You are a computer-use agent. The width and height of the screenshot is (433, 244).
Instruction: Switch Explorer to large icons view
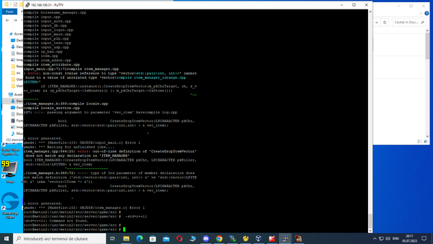(x=426, y=142)
